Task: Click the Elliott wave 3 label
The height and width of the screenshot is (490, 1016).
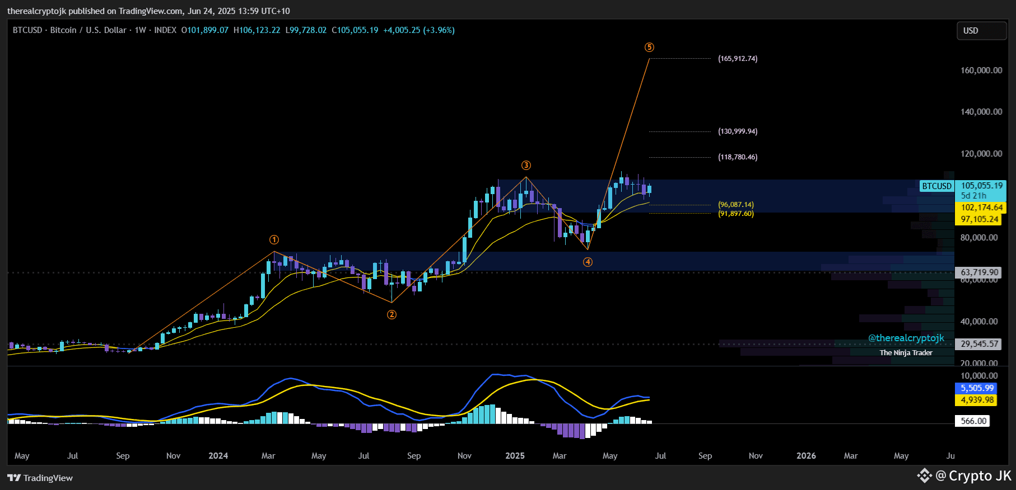Action: coord(526,166)
